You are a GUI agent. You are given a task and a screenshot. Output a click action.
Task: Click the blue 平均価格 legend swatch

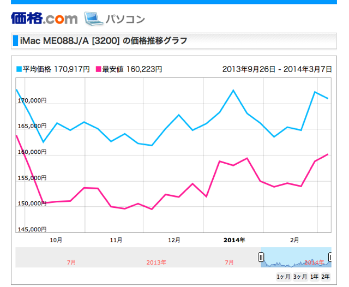coord(19,69)
